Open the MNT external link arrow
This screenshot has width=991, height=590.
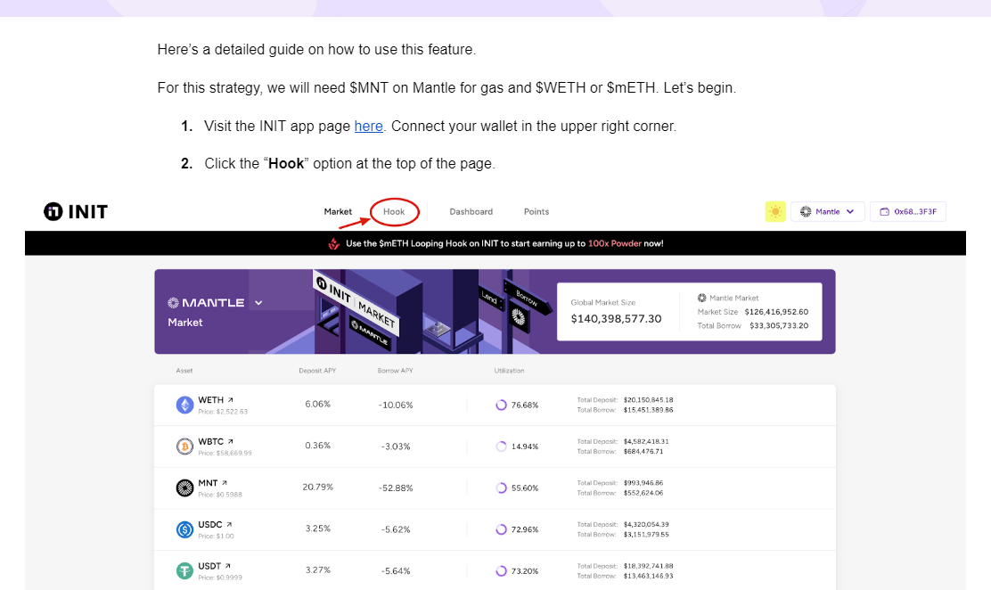(x=225, y=482)
